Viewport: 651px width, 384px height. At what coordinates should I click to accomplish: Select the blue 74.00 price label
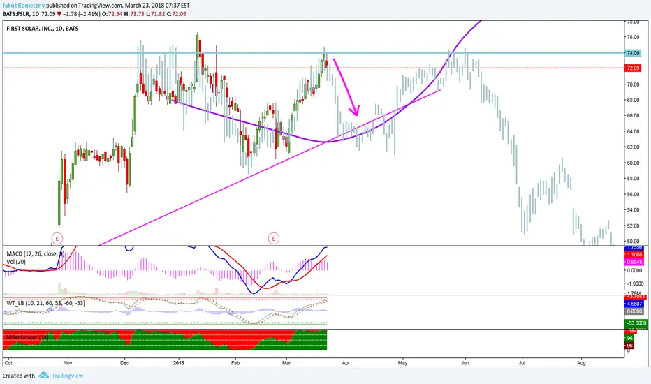click(633, 53)
